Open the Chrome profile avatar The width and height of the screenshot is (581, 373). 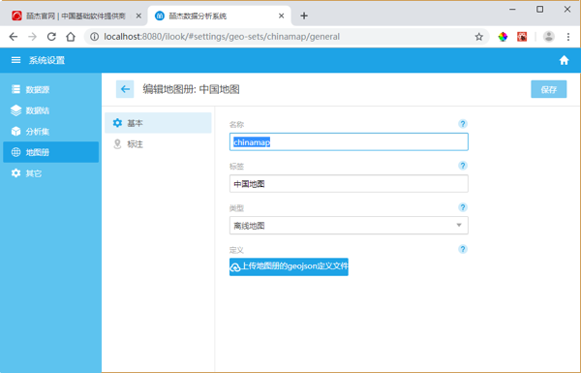coord(548,37)
